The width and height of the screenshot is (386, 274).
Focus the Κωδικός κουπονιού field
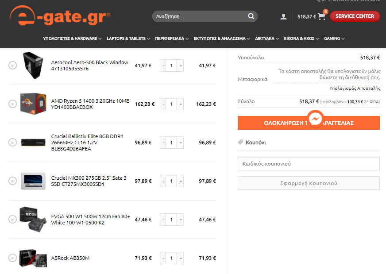pos(309,164)
